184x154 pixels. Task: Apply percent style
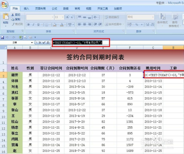[137, 25]
